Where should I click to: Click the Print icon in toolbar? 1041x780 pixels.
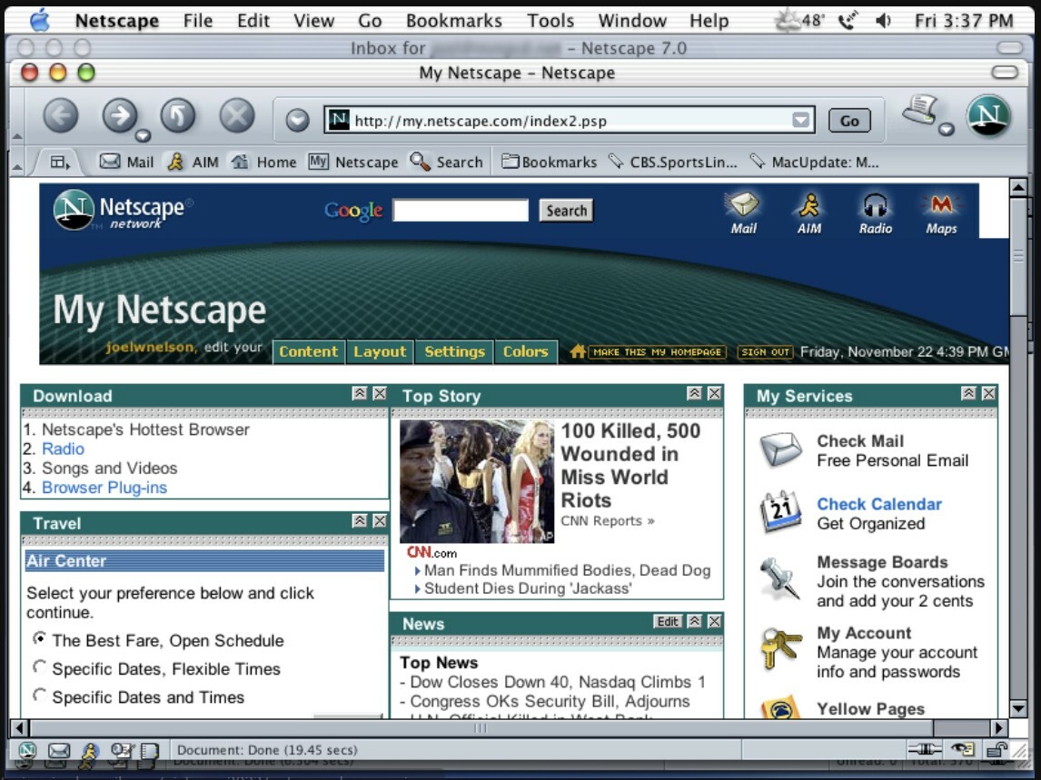pyautogui.click(x=919, y=111)
